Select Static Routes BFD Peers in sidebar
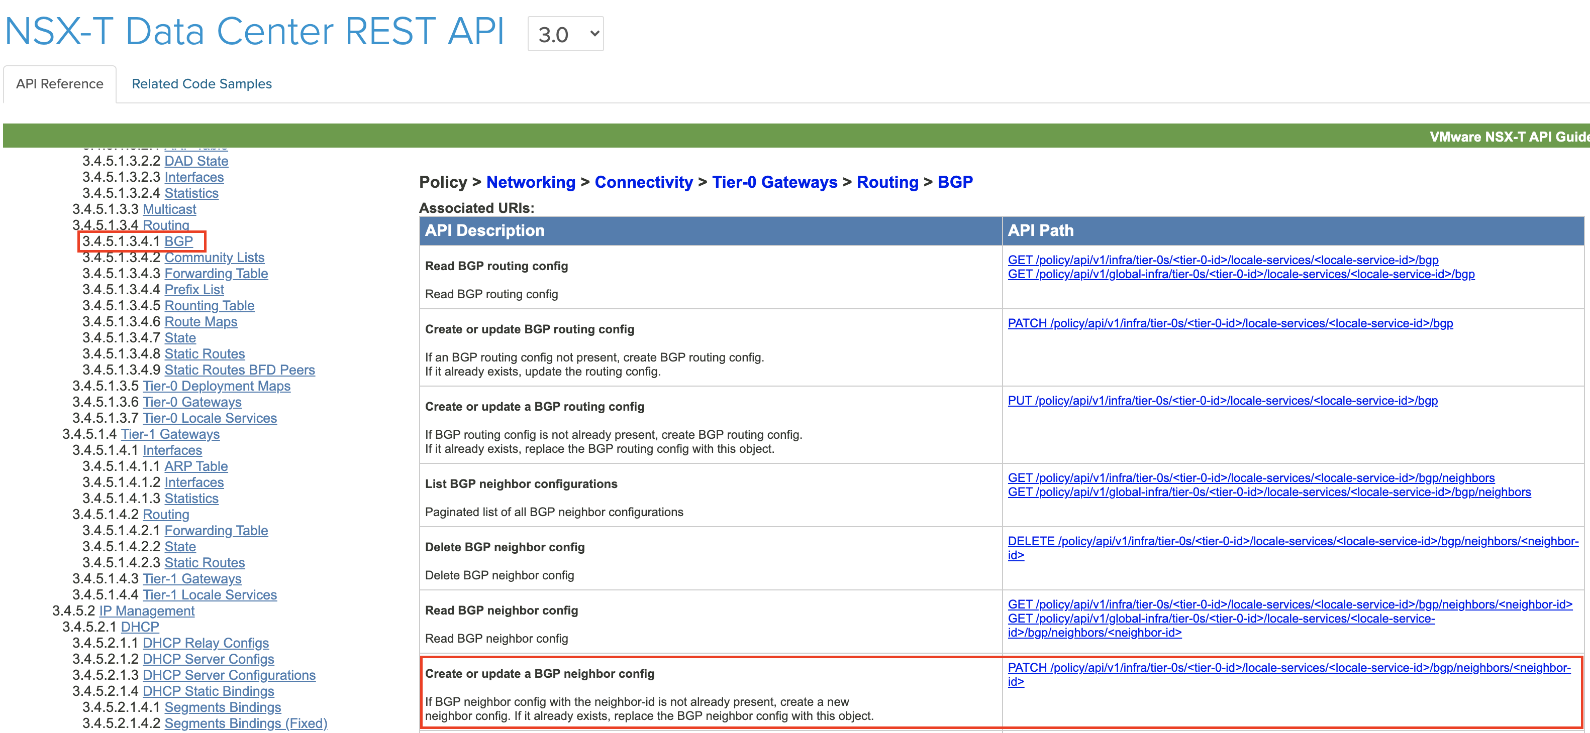This screenshot has width=1590, height=733. pyautogui.click(x=240, y=370)
